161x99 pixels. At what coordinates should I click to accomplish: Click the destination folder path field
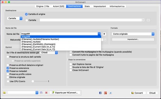(x=91, y=20)
